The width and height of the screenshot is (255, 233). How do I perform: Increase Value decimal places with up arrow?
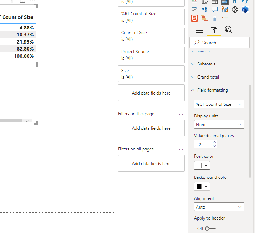(214, 142)
